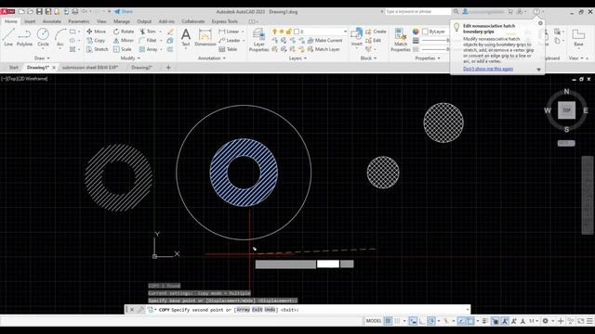595x334 pixels.
Task: Select the Line tool
Action: [x=8, y=38]
